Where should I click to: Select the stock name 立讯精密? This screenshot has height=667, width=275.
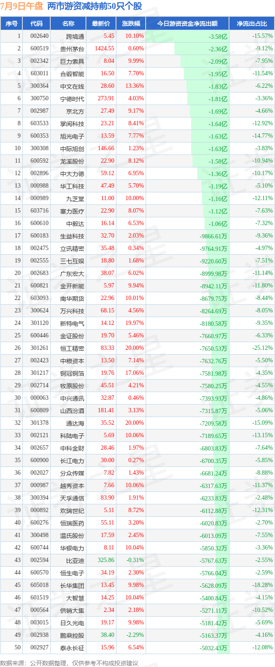[72, 248]
